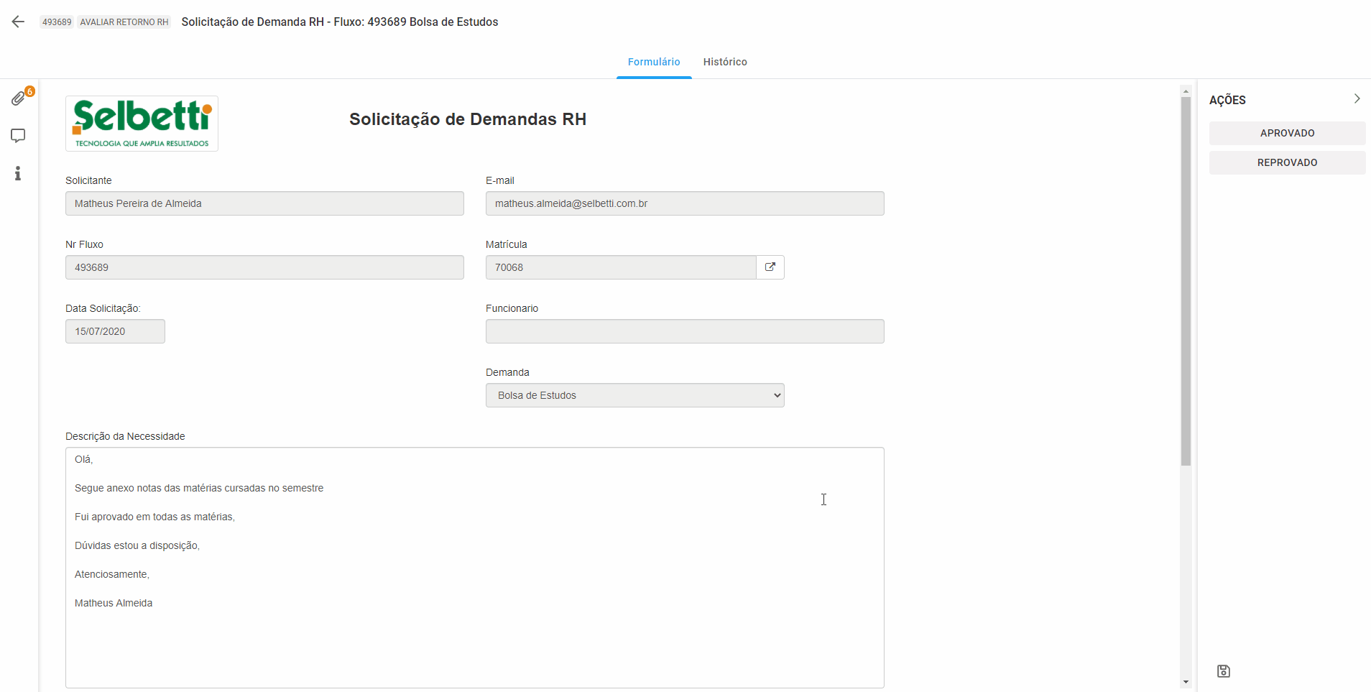
Task: Click the AVALIAR RETORNO RH tag
Action: pos(124,22)
